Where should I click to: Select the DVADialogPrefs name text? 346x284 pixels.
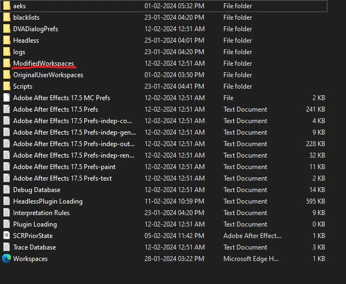36,29
